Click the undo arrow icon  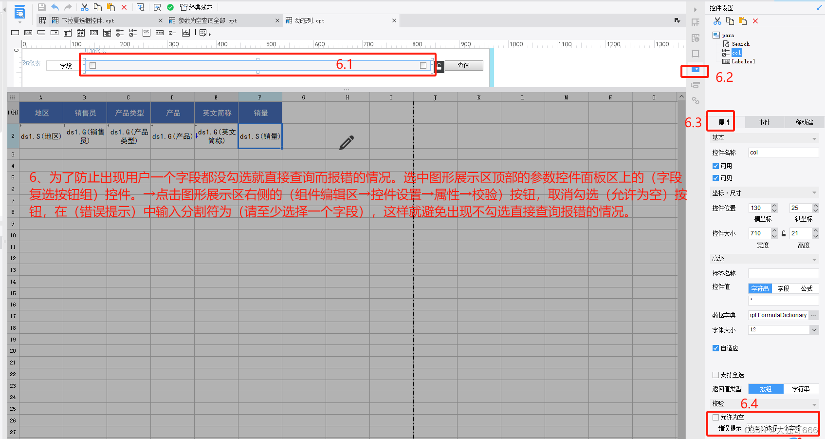(x=55, y=7)
